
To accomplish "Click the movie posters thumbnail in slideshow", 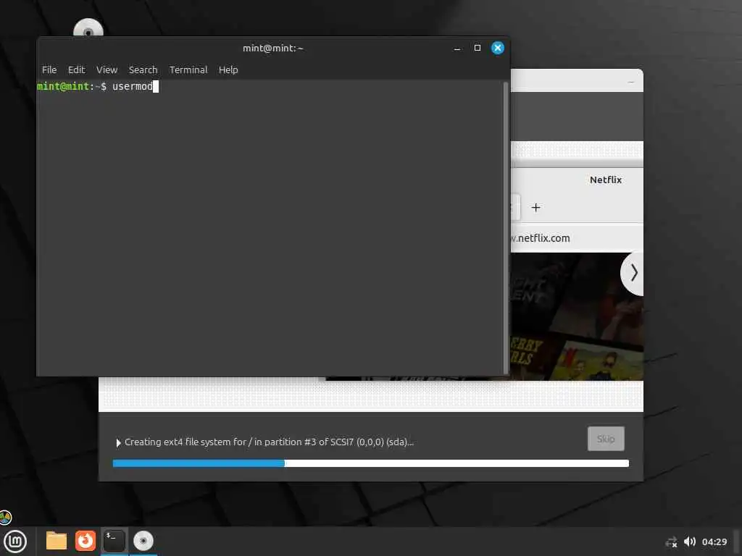I will (x=577, y=316).
